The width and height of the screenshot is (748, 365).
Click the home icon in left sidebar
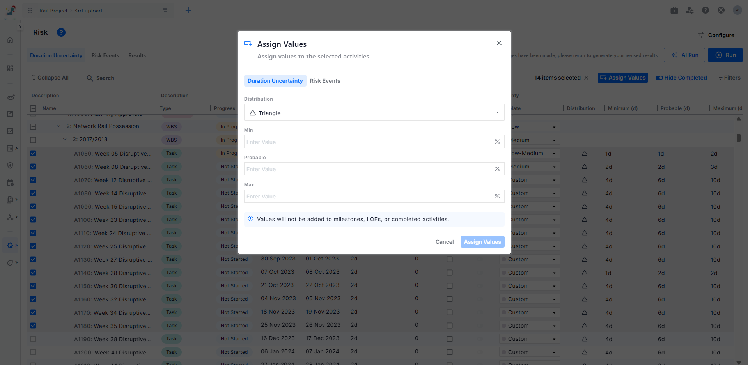(10, 40)
